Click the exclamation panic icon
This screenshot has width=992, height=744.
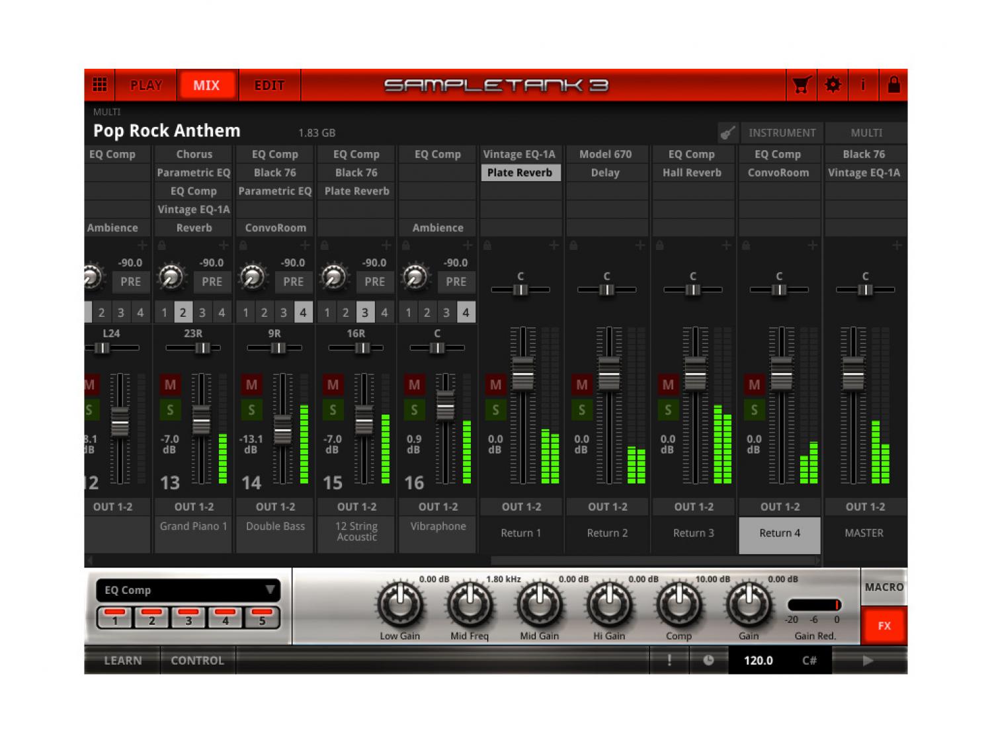point(669,660)
